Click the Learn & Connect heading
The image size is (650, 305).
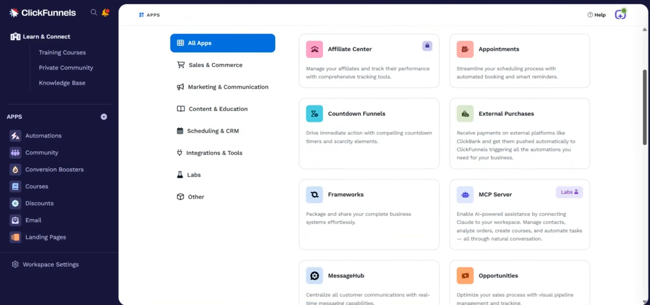tap(46, 37)
